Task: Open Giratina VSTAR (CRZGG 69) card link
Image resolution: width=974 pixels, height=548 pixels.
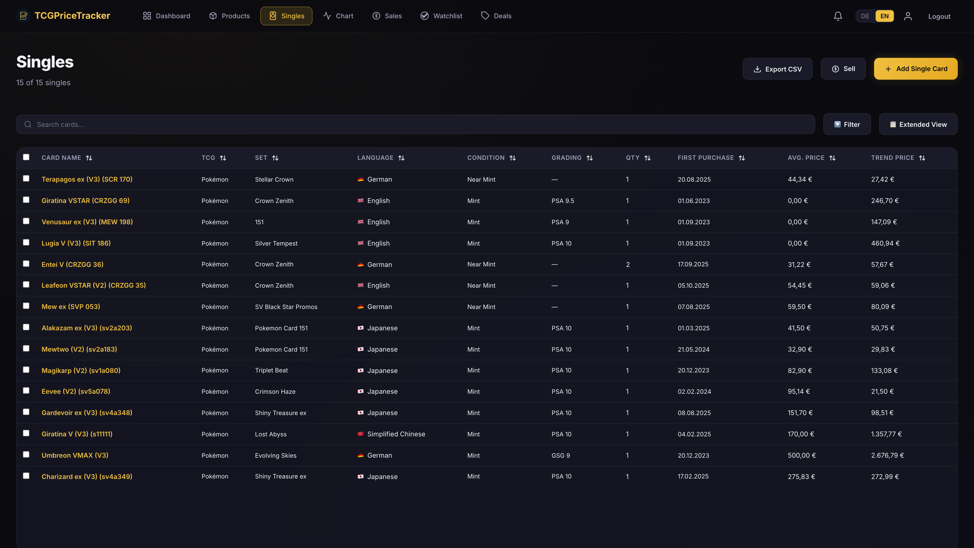Action: (x=85, y=200)
